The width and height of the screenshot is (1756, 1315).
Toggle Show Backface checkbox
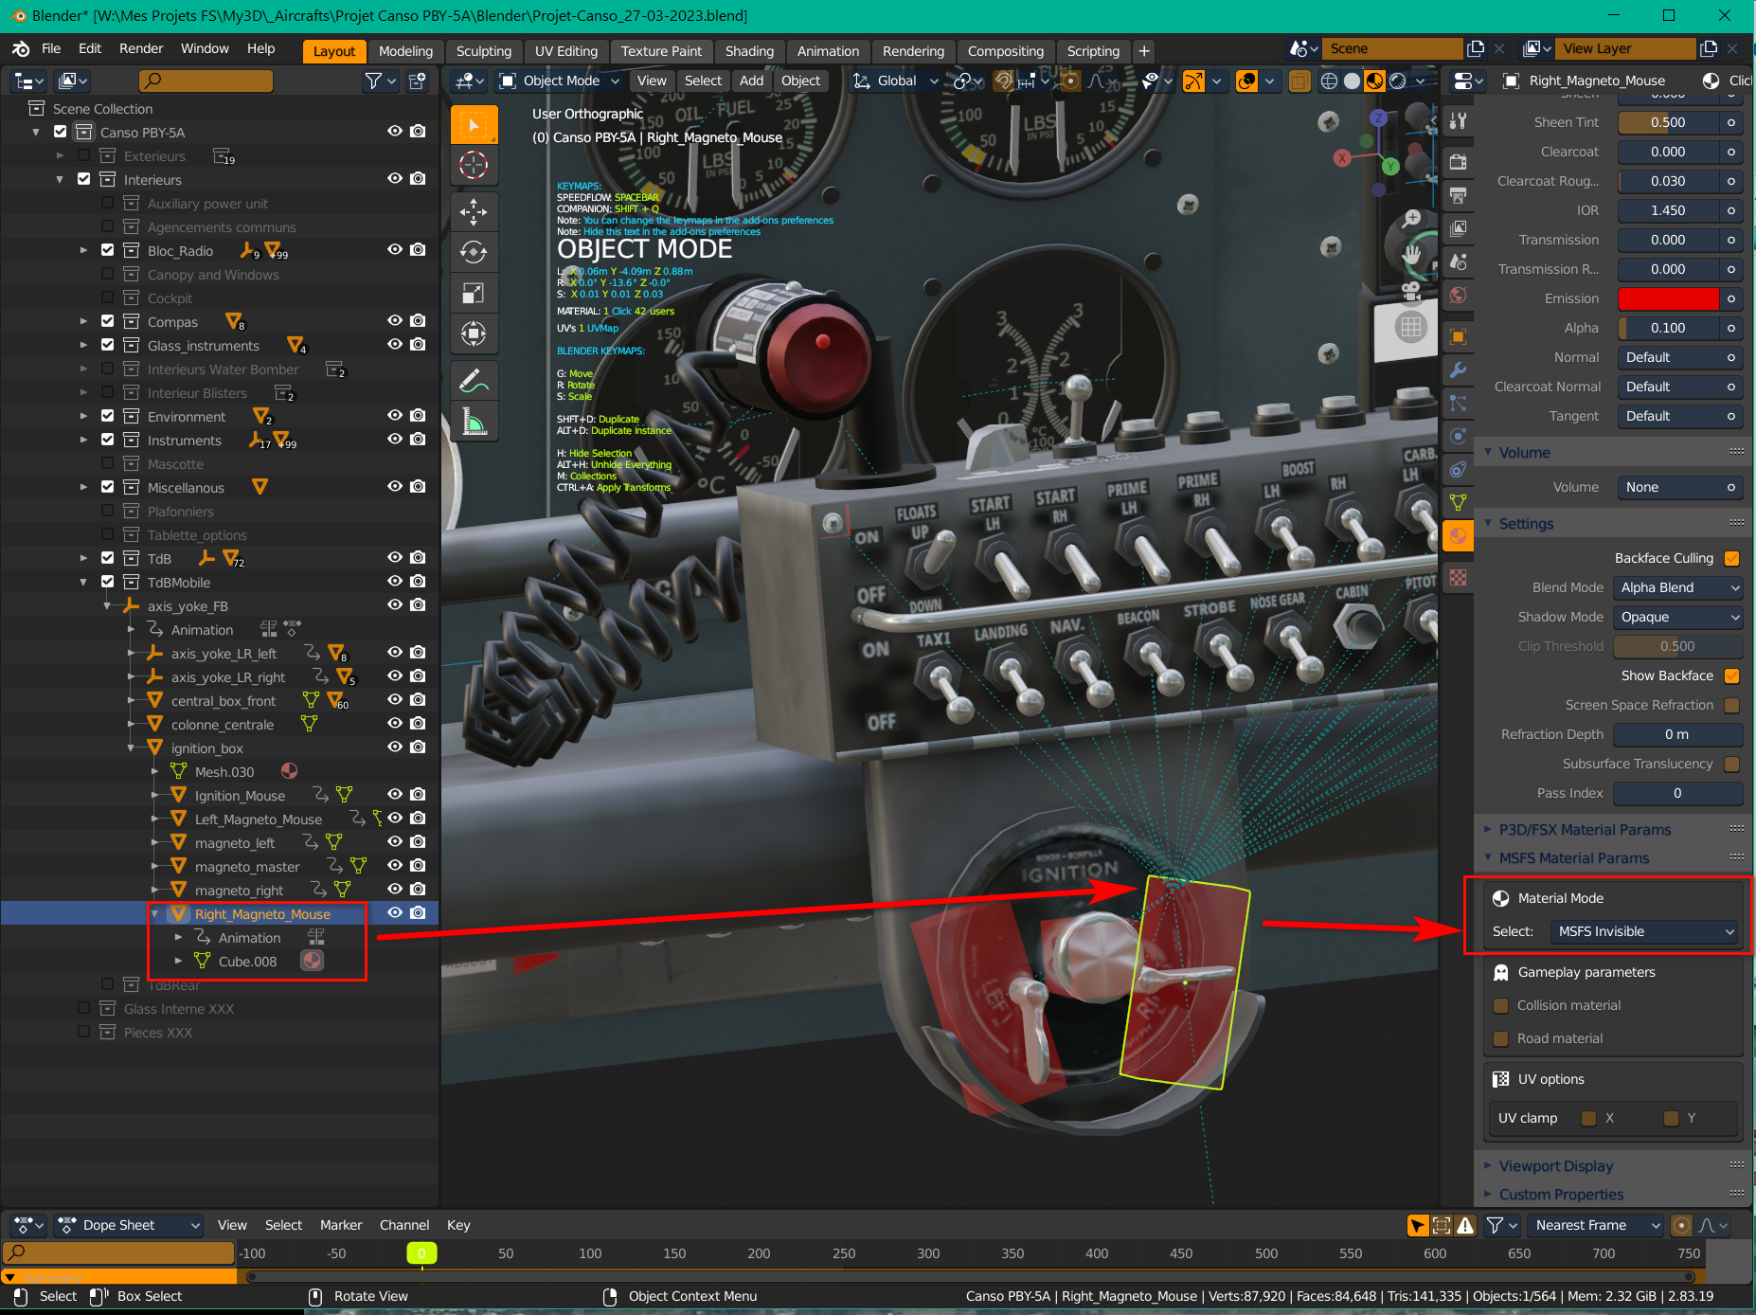1732,676
